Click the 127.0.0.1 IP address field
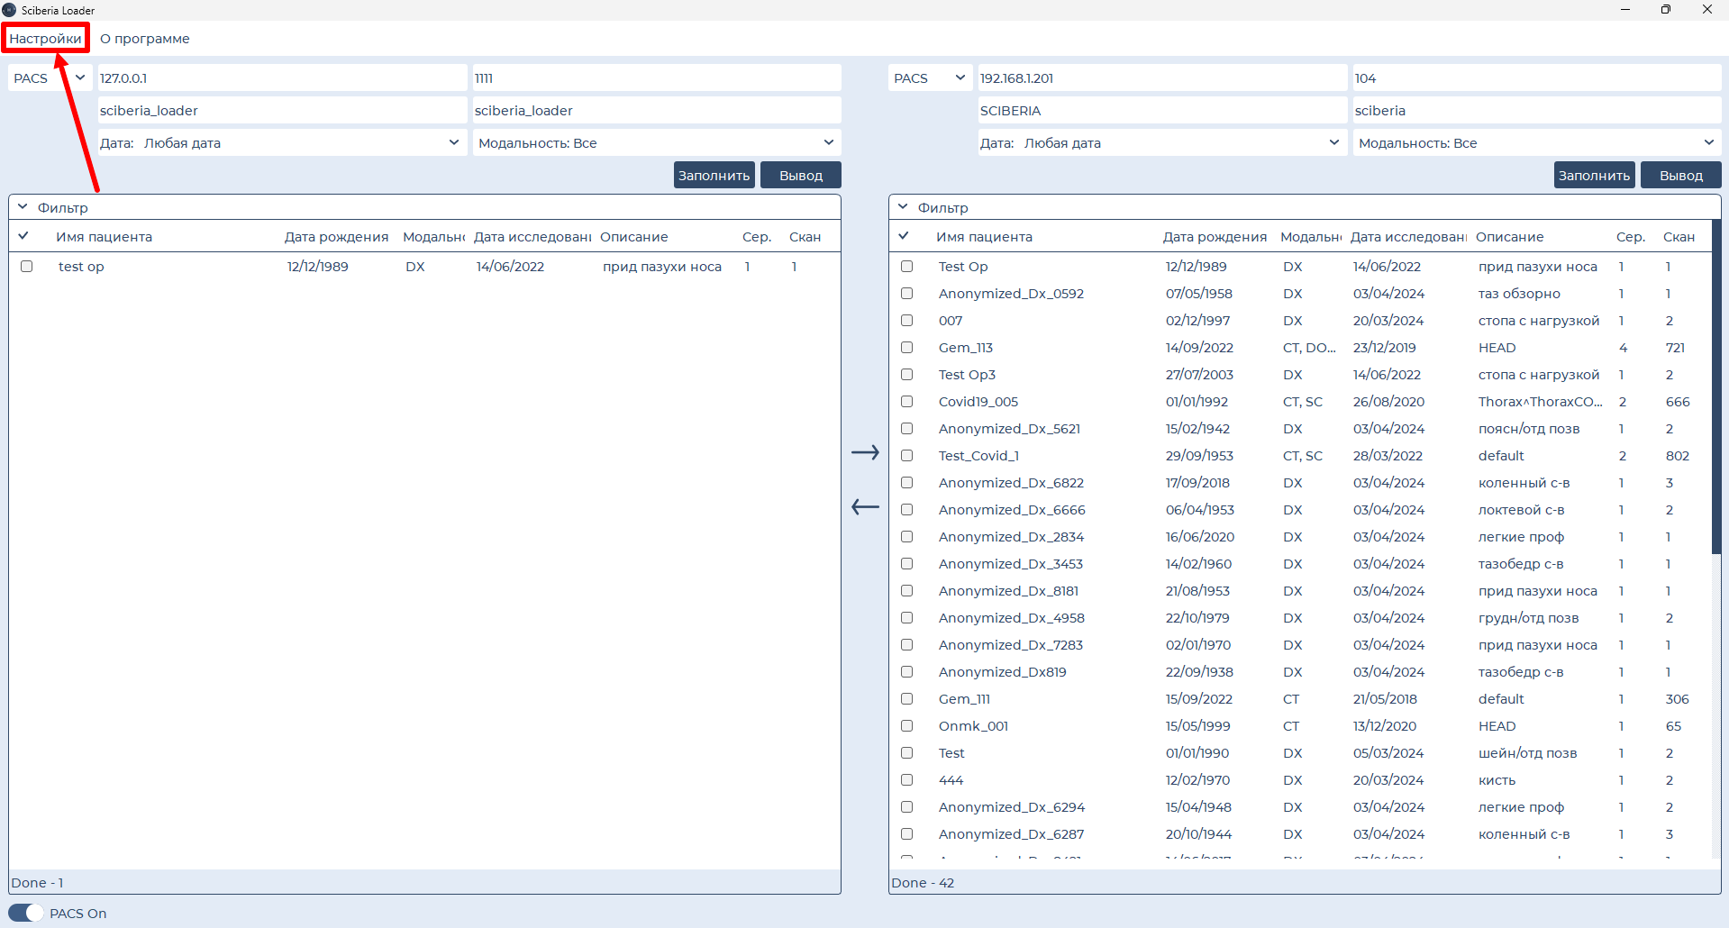 pos(282,78)
